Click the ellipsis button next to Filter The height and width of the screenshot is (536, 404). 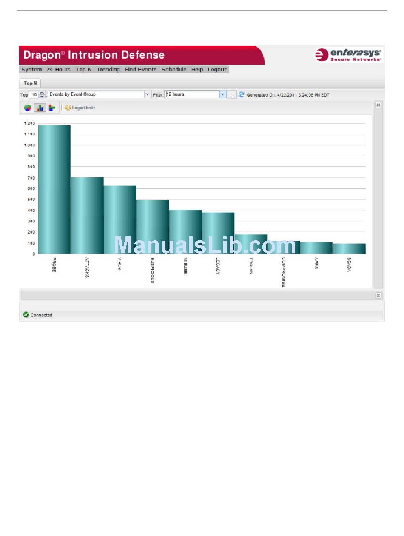pyautogui.click(x=232, y=94)
